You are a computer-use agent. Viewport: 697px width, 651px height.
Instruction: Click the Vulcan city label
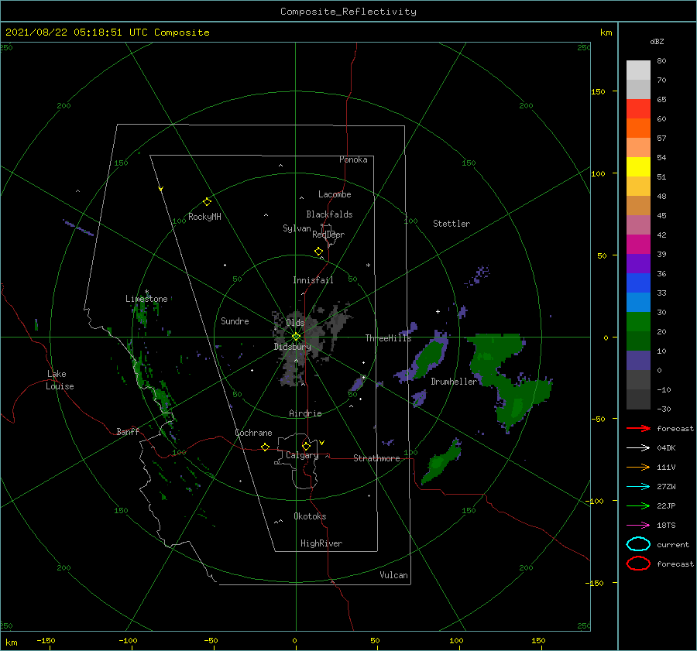tap(394, 575)
